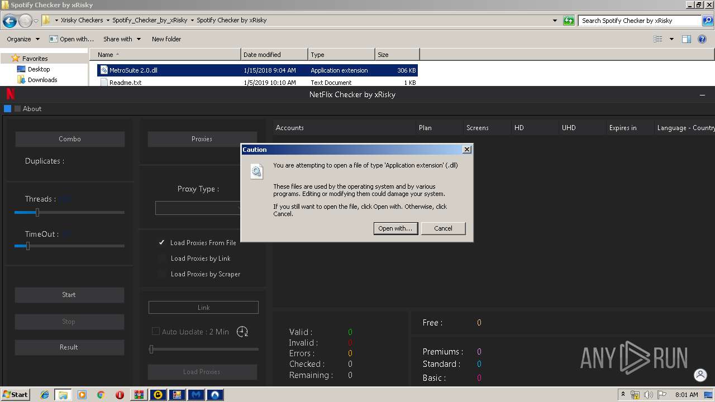Open Explorer help question mark icon
This screenshot has width=715, height=402.
coord(702,39)
